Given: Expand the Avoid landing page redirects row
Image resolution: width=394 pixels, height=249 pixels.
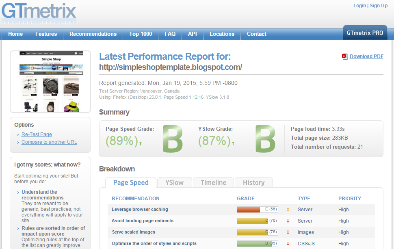Looking at the screenshot, I should pos(143,221).
